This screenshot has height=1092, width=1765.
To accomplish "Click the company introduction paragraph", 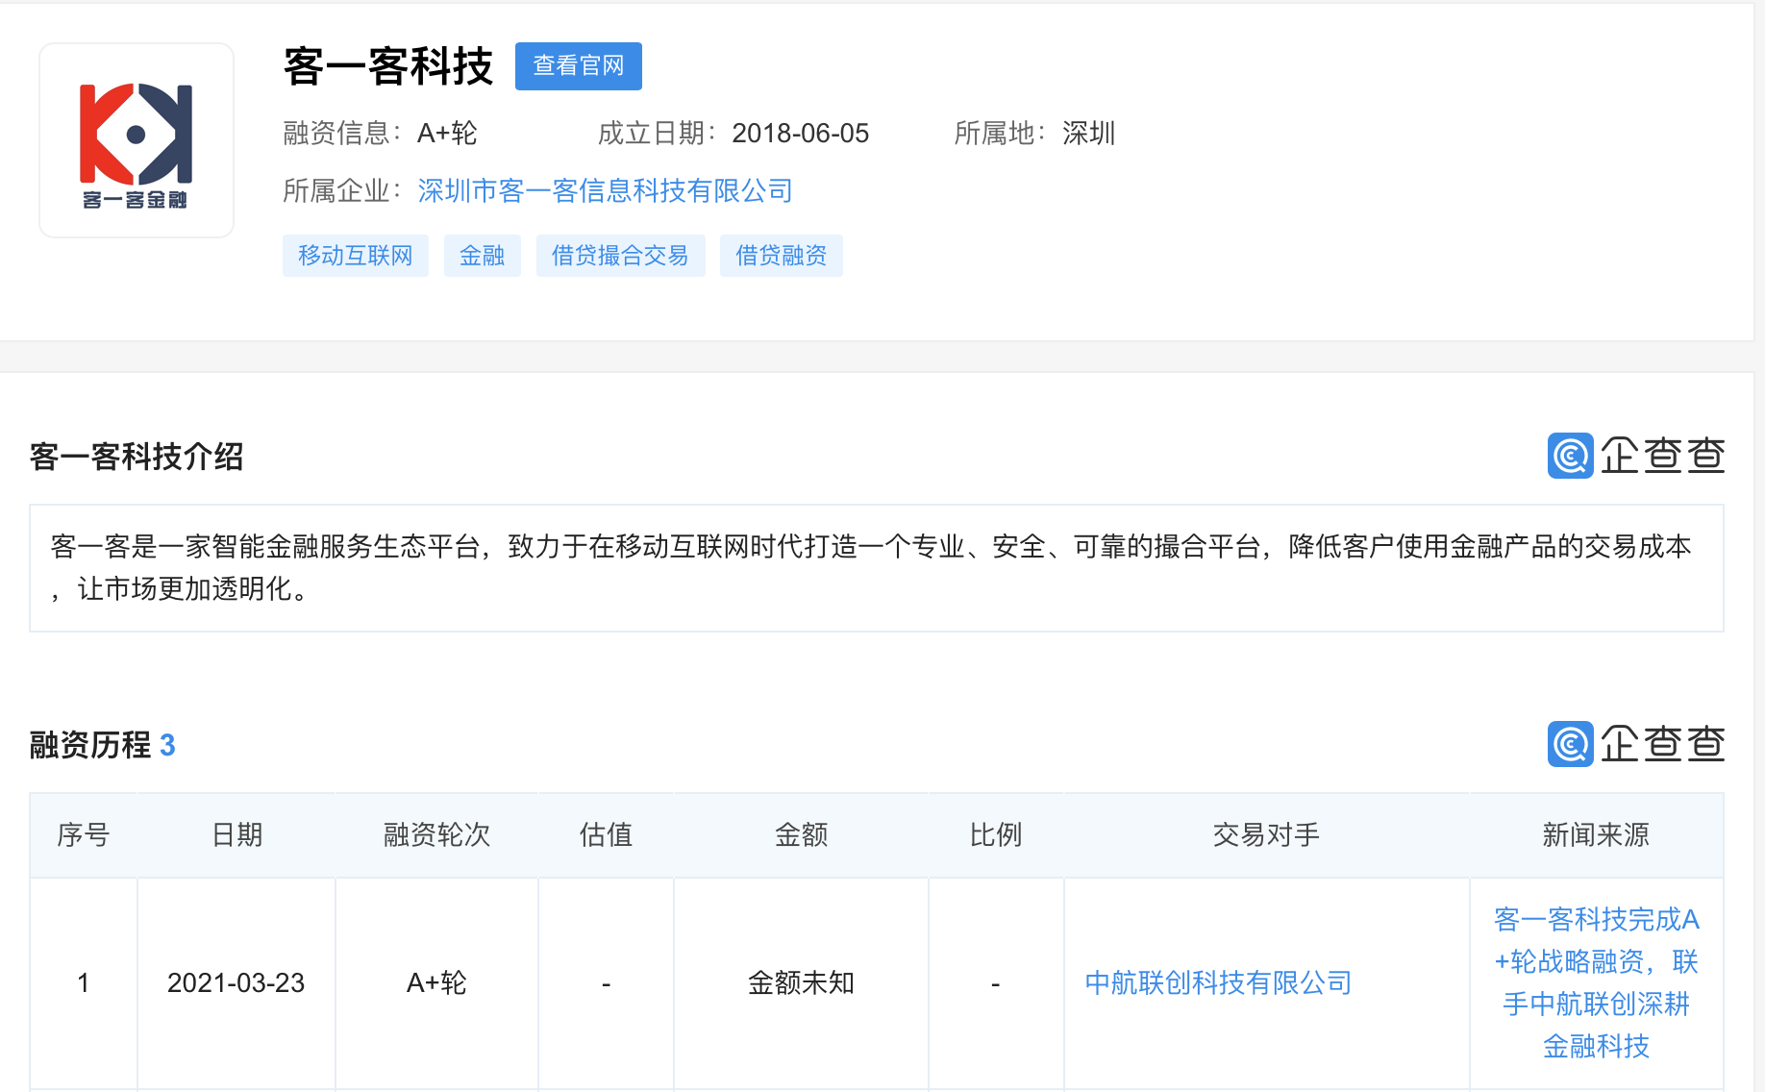I will 877,568.
